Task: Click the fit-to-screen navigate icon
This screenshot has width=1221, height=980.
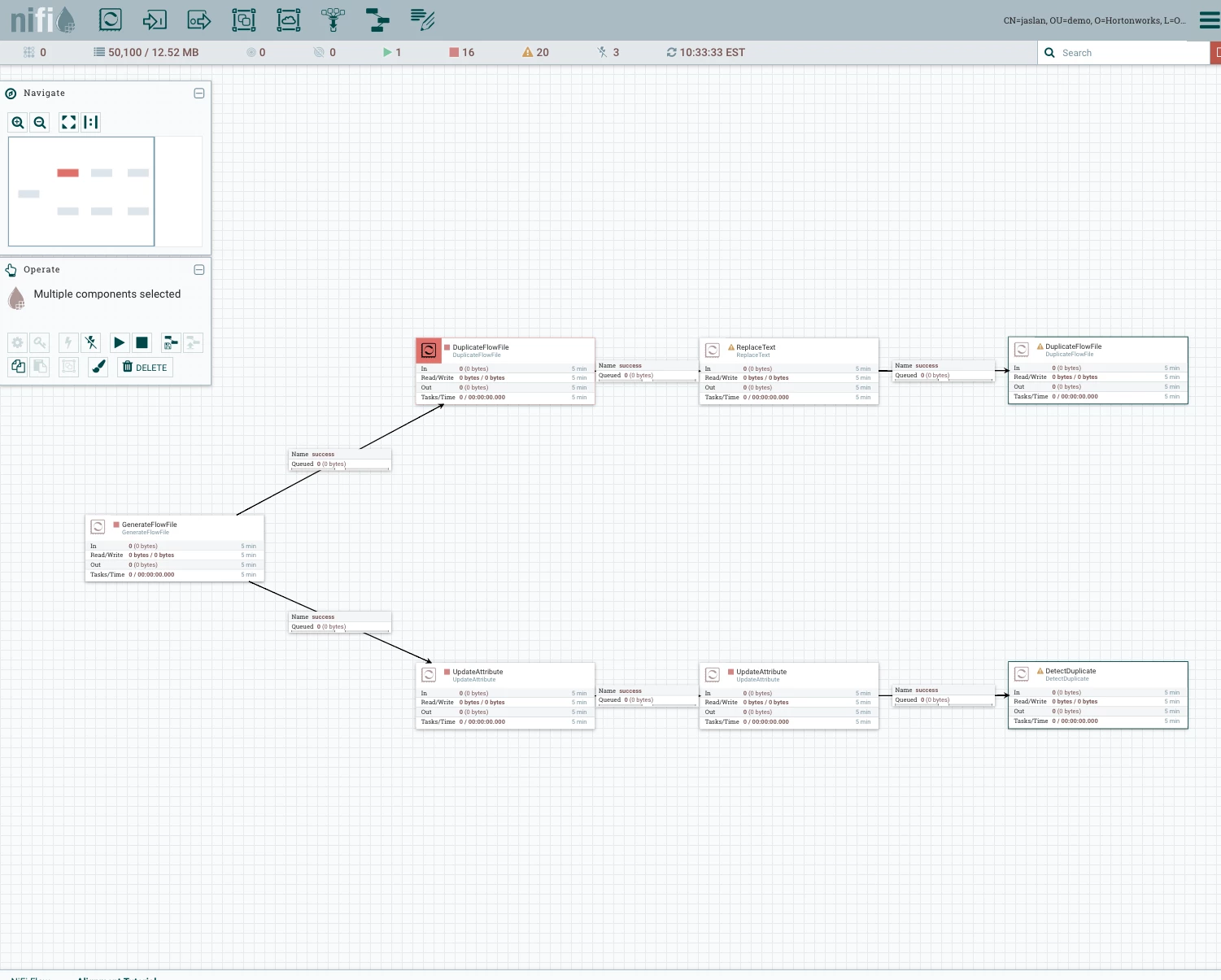Action: coord(69,123)
